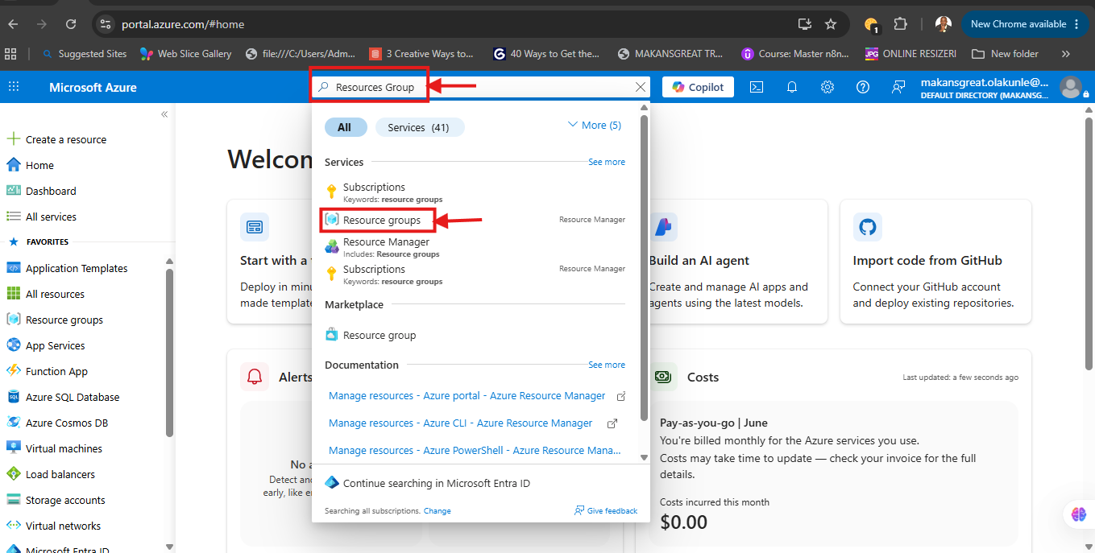Expand the More (5) filter dropdown
This screenshot has height=553, width=1095.
(595, 125)
